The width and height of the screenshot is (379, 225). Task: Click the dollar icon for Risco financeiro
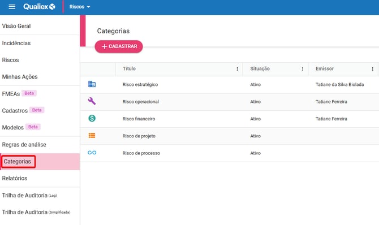92,118
